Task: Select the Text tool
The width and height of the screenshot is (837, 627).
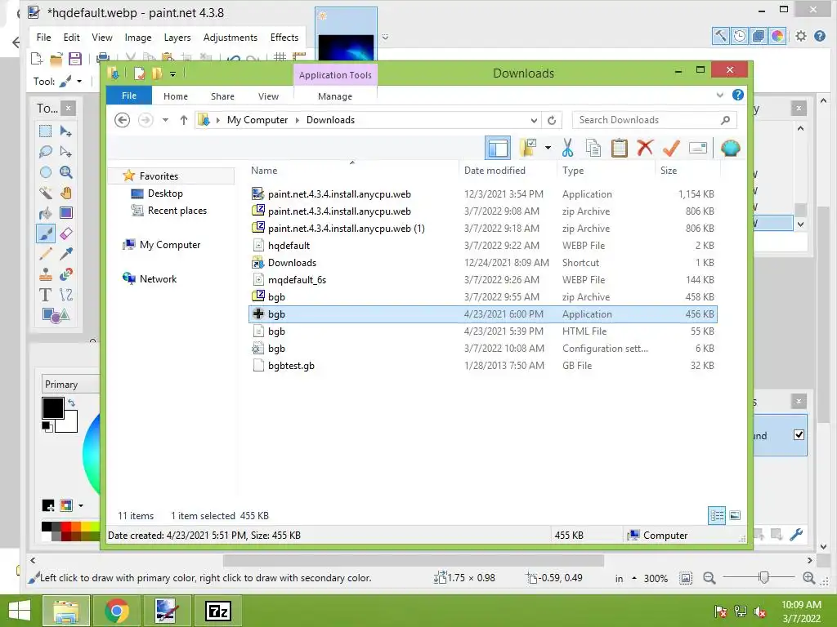Action: (46, 295)
